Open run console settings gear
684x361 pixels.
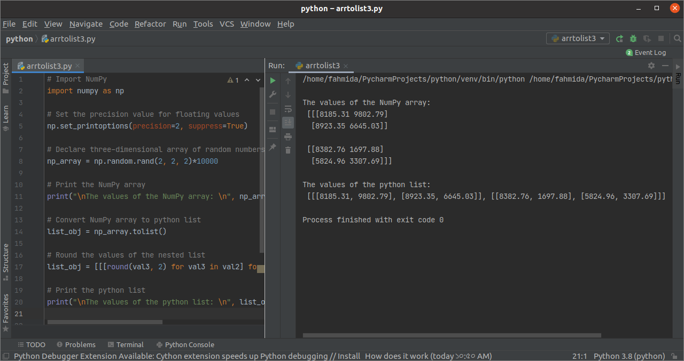click(651, 65)
